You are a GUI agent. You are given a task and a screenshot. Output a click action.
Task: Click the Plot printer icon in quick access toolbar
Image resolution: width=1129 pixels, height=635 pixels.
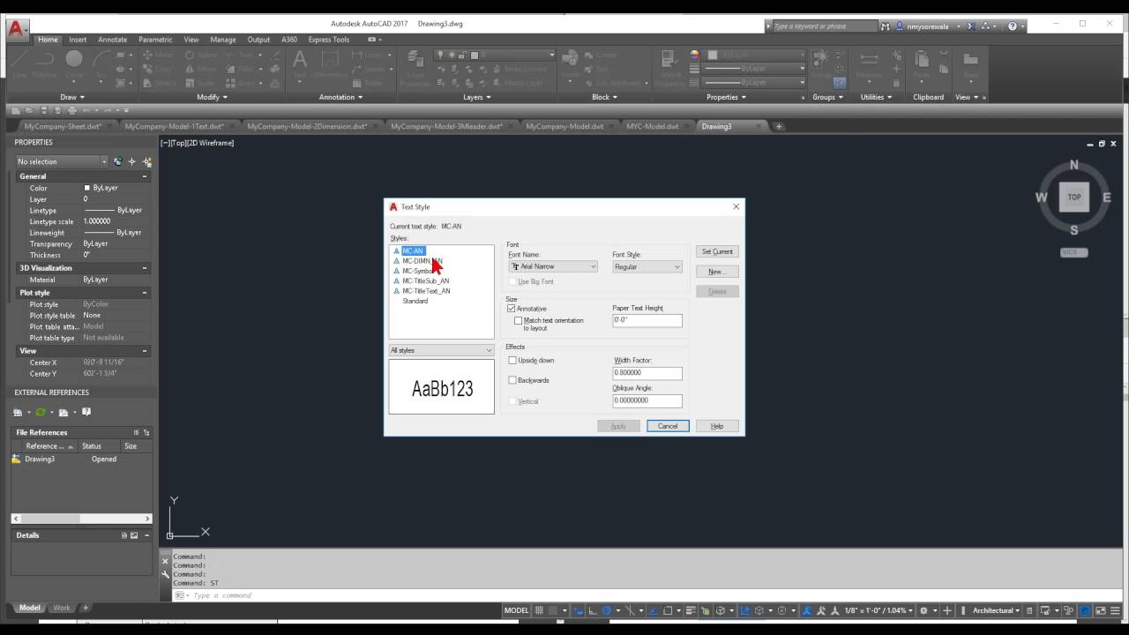click(x=72, y=110)
